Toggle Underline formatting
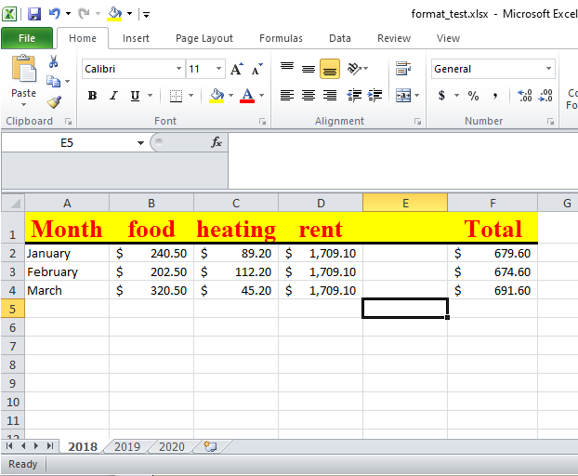 [x=136, y=96]
